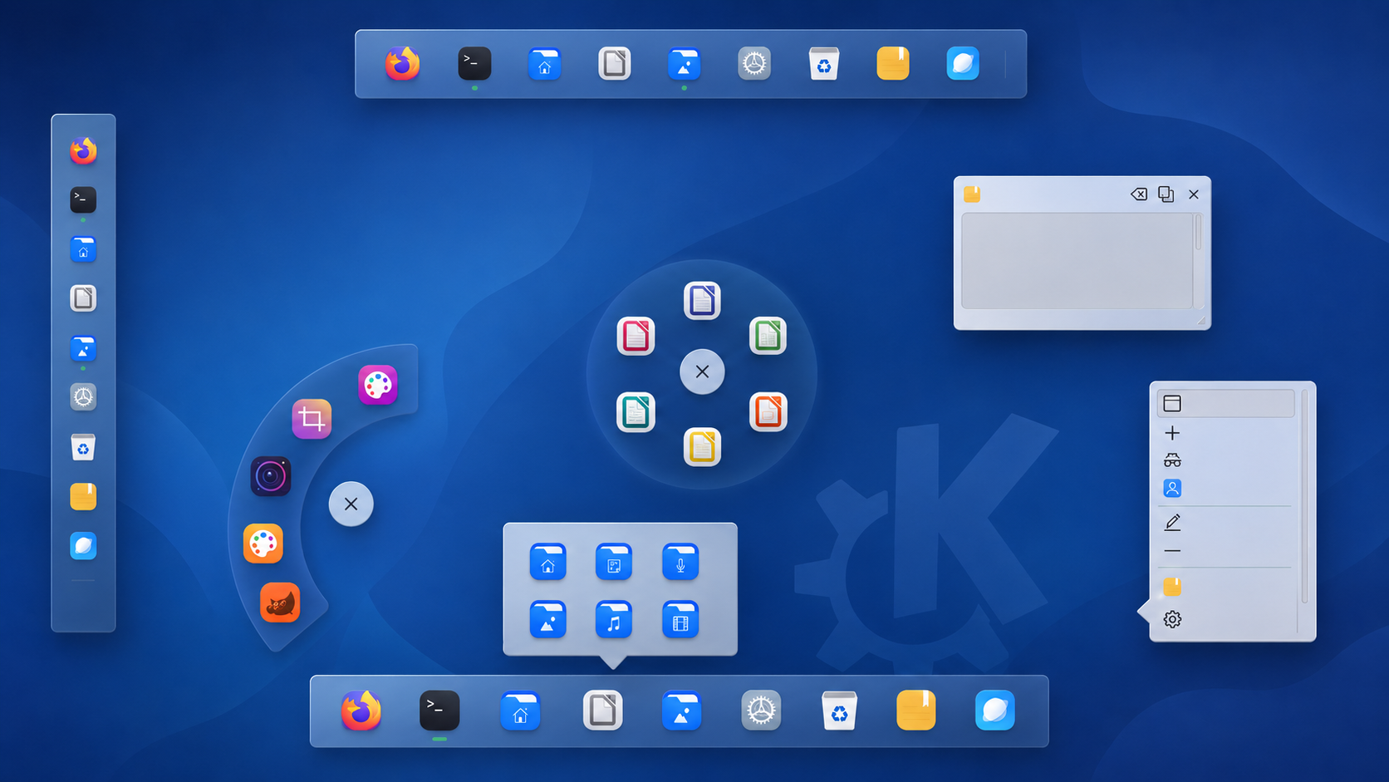Open the home folder in the folder popup
The width and height of the screenshot is (1389, 782).
[x=547, y=562]
